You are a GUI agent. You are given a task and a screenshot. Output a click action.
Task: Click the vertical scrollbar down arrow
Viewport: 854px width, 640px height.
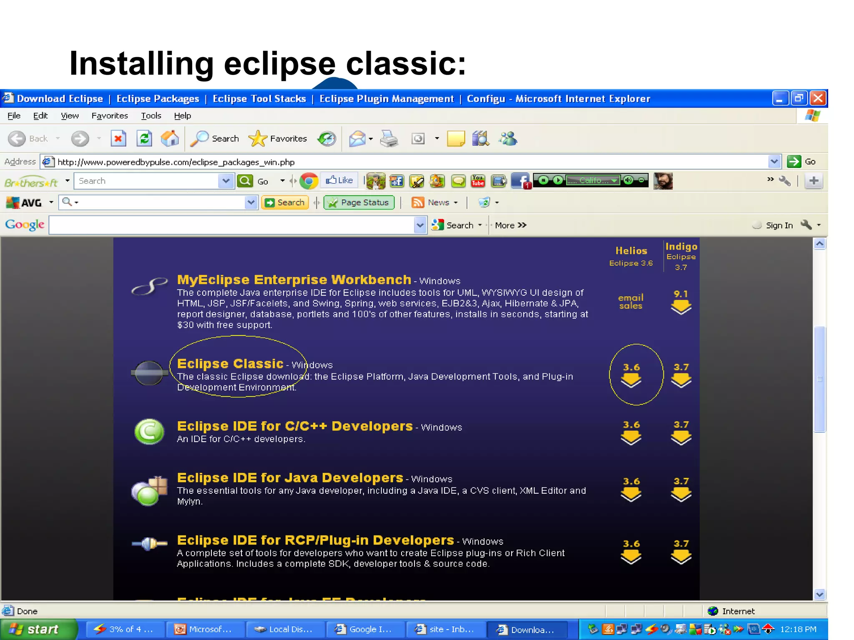(x=819, y=595)
